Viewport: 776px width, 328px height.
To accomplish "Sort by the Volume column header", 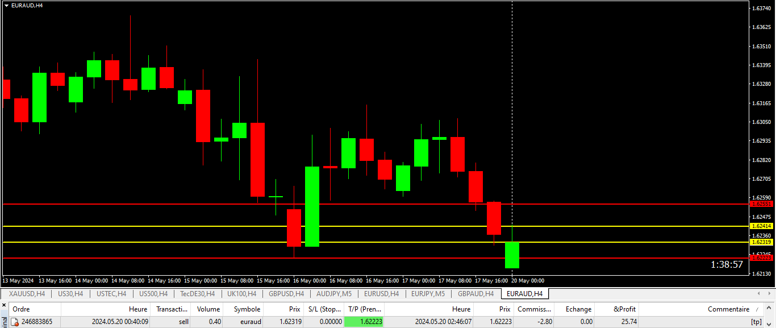I will coord(207,309).
